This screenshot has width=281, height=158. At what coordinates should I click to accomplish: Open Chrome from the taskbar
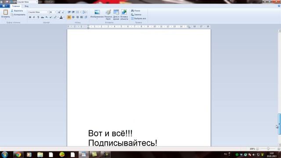point(18,154)
